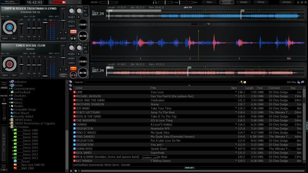Expand the Bureau tree node
Viewport: 308px width, 173px height.
tap(10, 85)
